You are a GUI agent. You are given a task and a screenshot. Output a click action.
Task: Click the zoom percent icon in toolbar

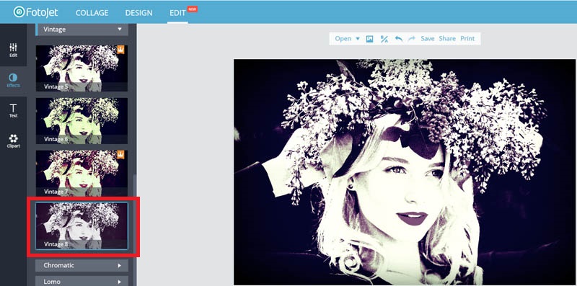coord(384,39)
